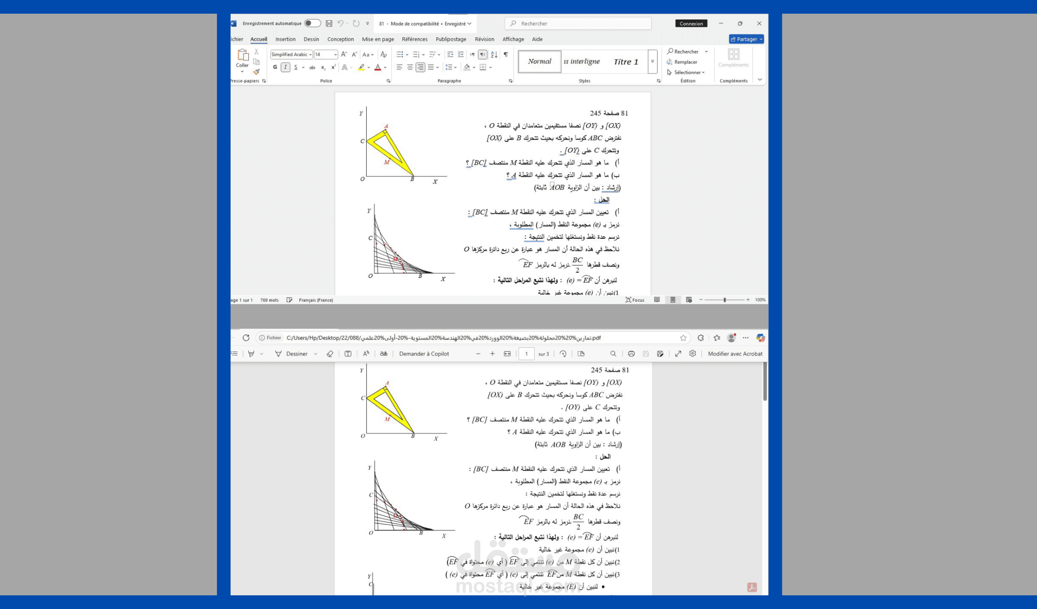Open the Simplified Arabic font dropdown
Image resolution: width=1037 pixels, height=609 pixels.
coord(310,54)
